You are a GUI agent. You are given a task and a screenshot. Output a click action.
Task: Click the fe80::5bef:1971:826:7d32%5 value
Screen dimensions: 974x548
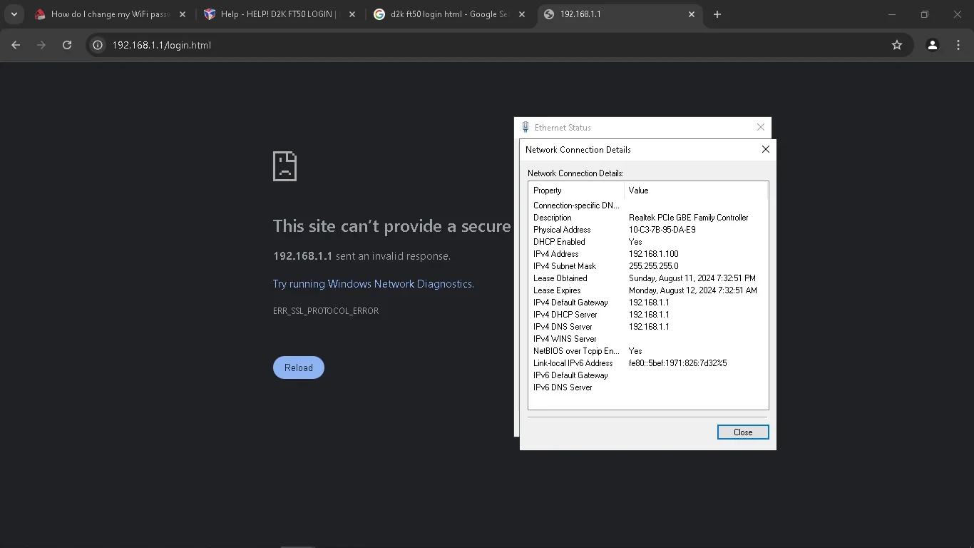[x=678, y=363]
